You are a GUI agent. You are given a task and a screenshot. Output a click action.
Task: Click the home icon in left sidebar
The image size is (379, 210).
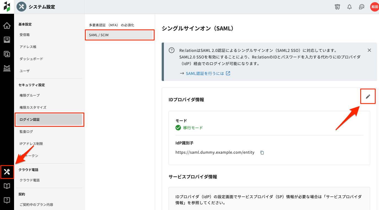click(x=7, y=26)
